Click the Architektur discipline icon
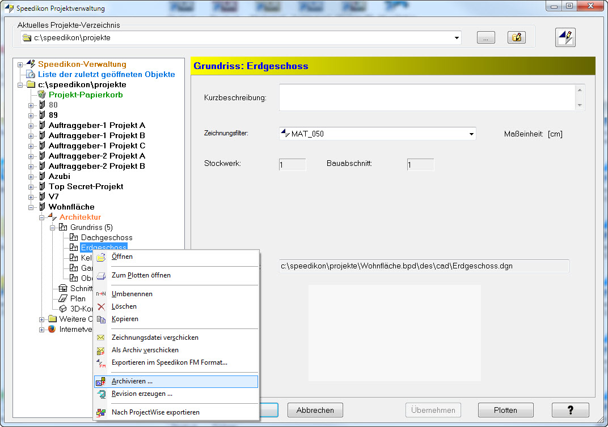 pyautogui.click(x=52, y=217)
